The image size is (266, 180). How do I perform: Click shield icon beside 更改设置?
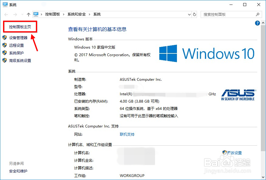tap(225, 153)
